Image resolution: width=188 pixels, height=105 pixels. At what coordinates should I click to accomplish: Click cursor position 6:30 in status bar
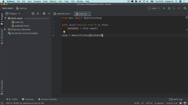point(137,103)
